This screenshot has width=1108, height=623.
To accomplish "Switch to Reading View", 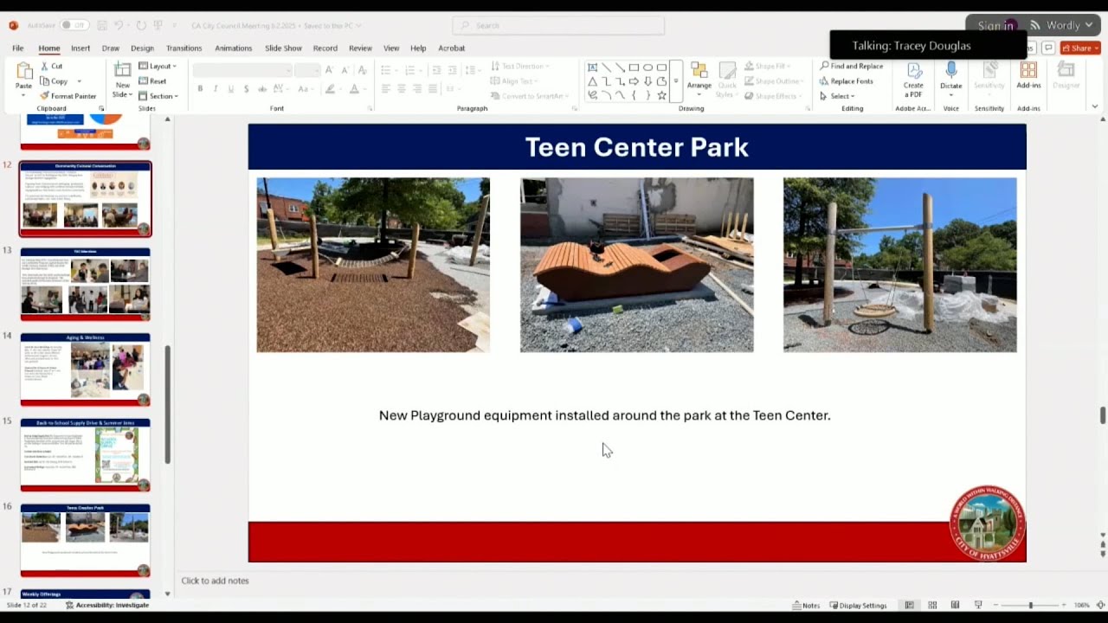I will click(955, 605).
